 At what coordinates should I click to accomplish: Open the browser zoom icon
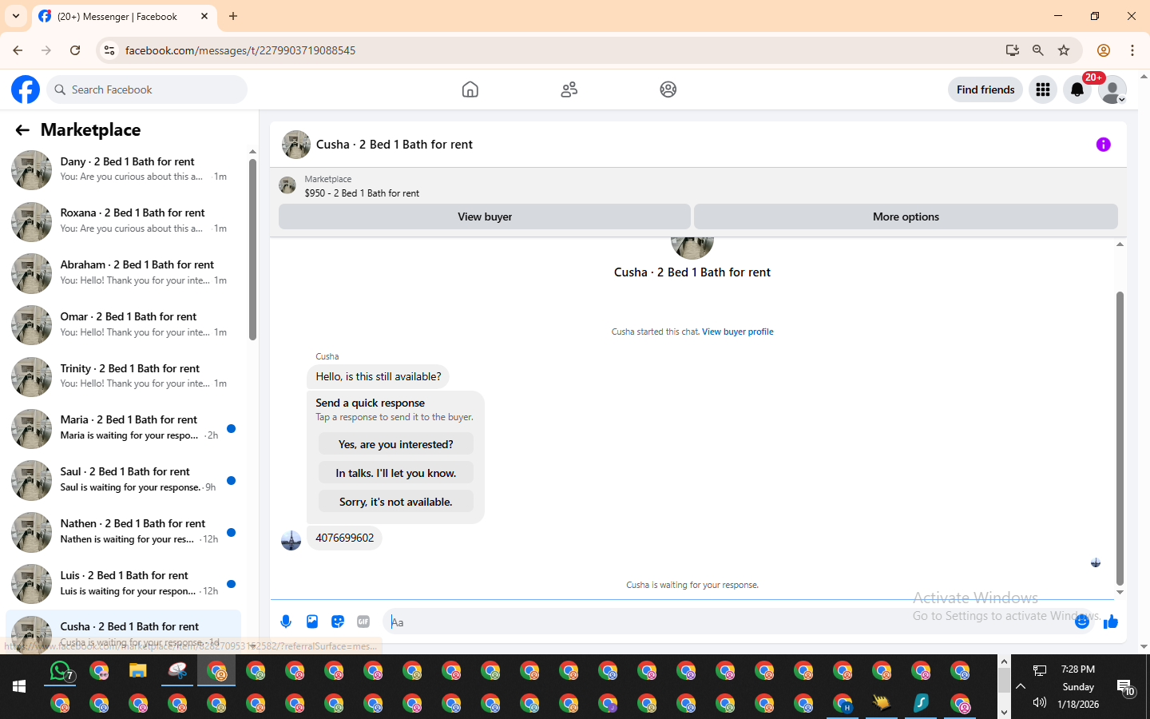pyautogui.click(x=1038, y=50)
